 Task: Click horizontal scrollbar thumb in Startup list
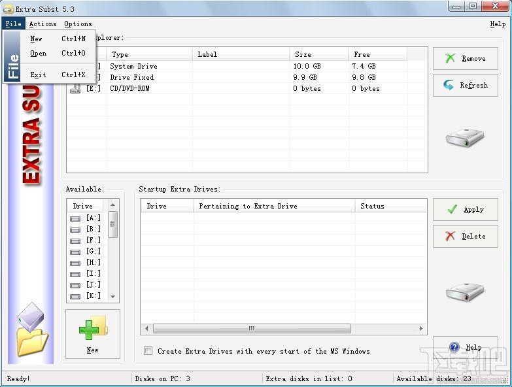pos(252,329)
